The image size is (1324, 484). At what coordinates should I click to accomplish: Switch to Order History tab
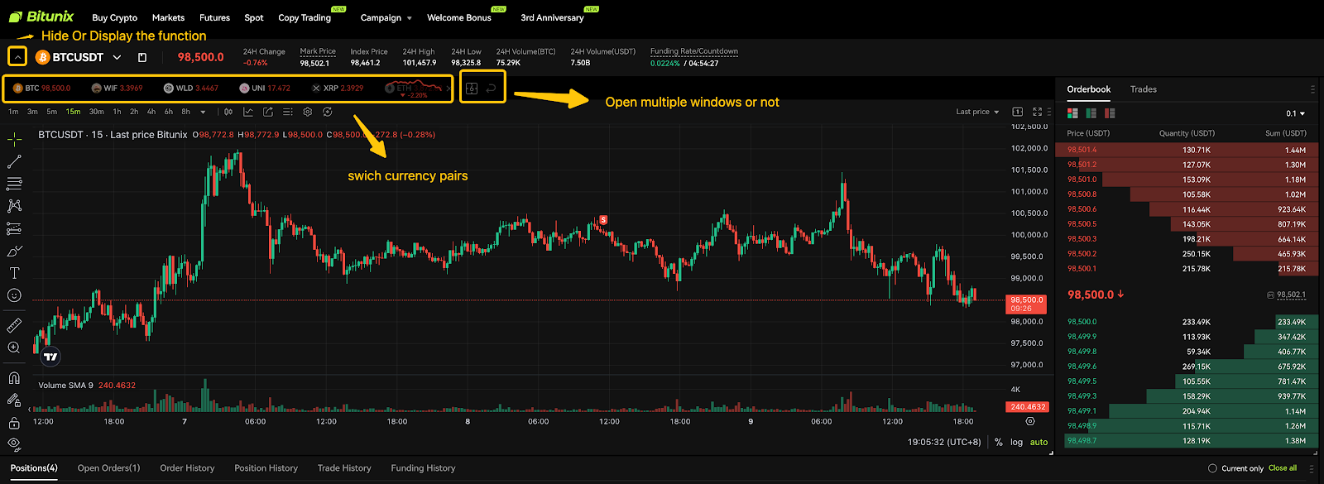tap(187, 468)
